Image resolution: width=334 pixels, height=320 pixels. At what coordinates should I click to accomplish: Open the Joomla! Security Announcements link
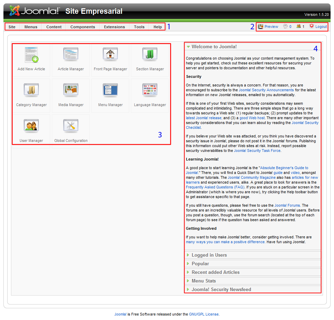pos(266,90)
